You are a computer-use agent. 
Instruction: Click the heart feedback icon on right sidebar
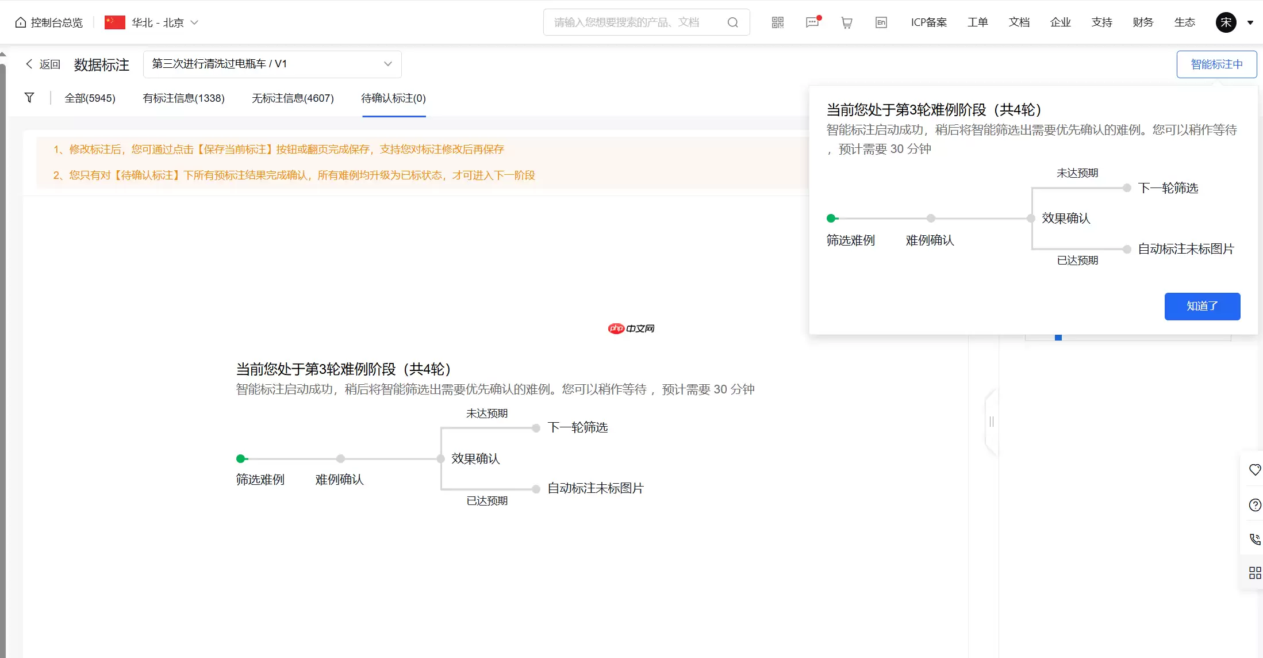(1254, 470)
